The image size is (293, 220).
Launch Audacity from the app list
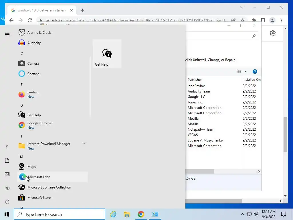52,43
